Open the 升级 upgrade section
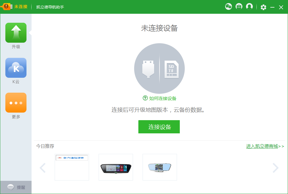 (16, 33)
